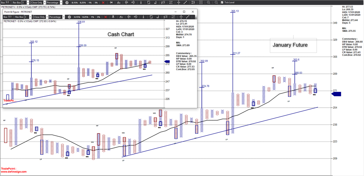This screenshot has height=176, width=364.
Task: Click the red X icon in PETRONET popup toolbar
Action: click(x=105, y=17)
